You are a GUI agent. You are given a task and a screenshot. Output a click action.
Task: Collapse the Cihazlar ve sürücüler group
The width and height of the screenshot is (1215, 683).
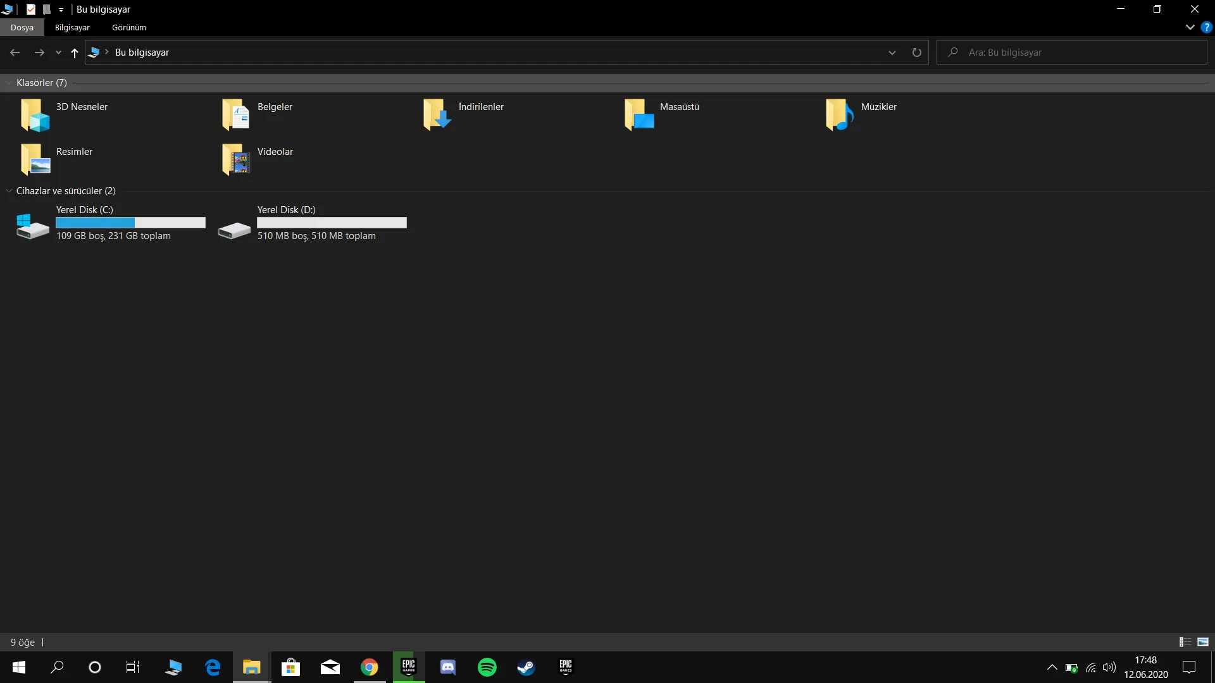[9, 191]
